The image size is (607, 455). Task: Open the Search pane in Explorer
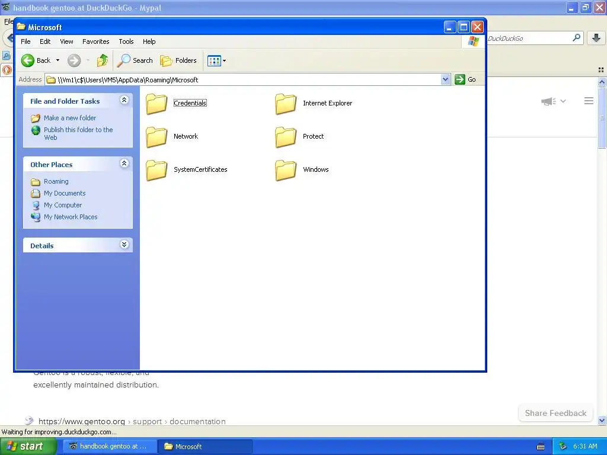[135, 60]
